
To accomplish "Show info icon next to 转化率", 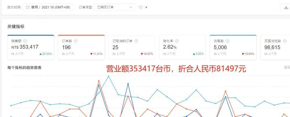I will pos(177,41).
